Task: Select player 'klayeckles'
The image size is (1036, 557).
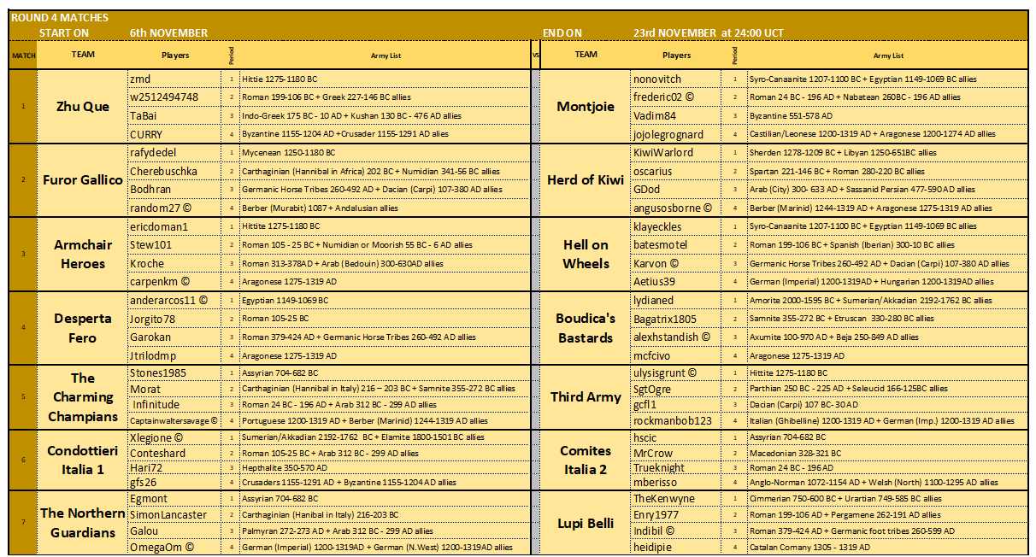Action: (657, 226)
